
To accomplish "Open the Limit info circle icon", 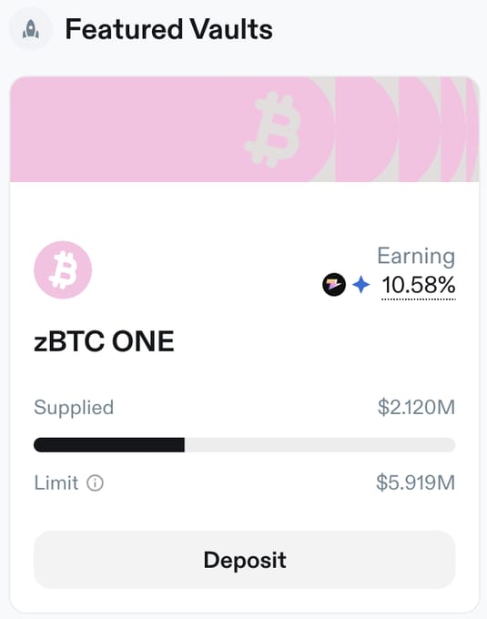I will pos(95,482).
